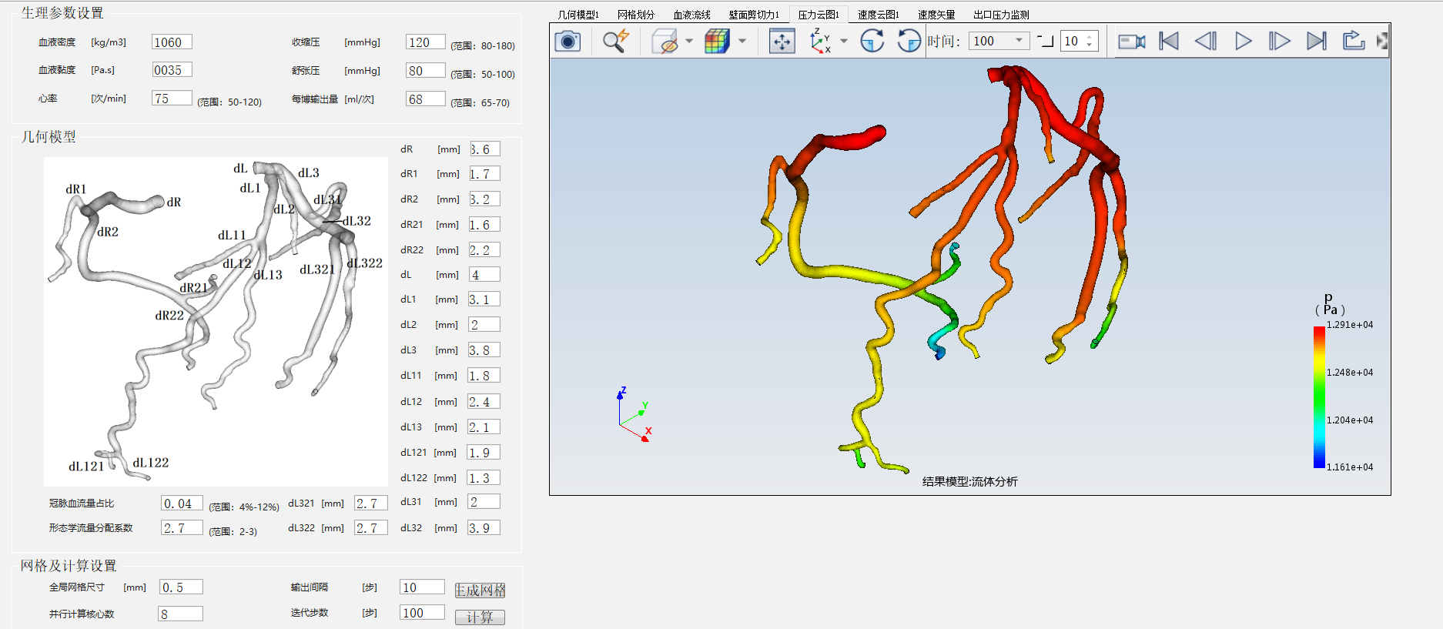
Task: Rotate the view counter-clockwise
Action: (x=909, y=41)
